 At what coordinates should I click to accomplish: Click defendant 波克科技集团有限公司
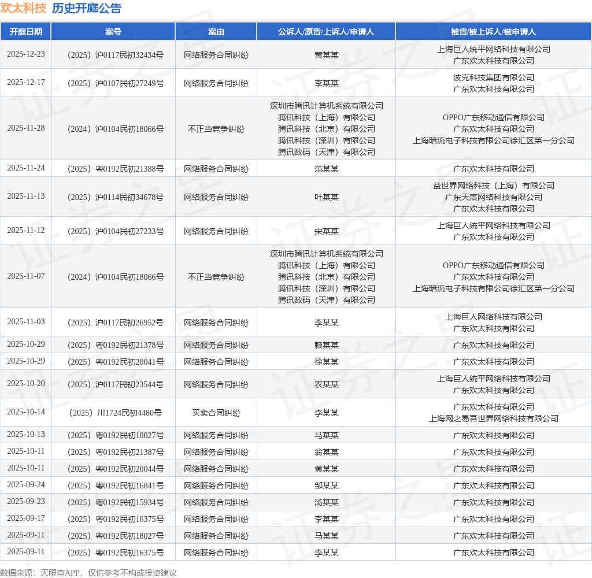tap(494, 77)
